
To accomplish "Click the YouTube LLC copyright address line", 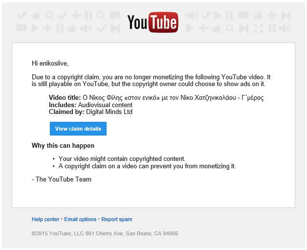I will coord(105,233).
